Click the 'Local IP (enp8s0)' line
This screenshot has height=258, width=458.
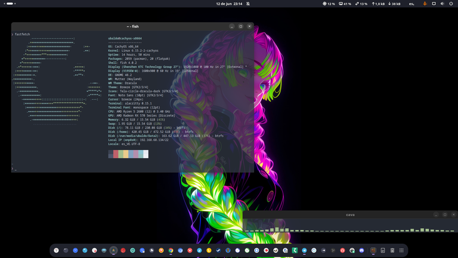tap(138, 140)
